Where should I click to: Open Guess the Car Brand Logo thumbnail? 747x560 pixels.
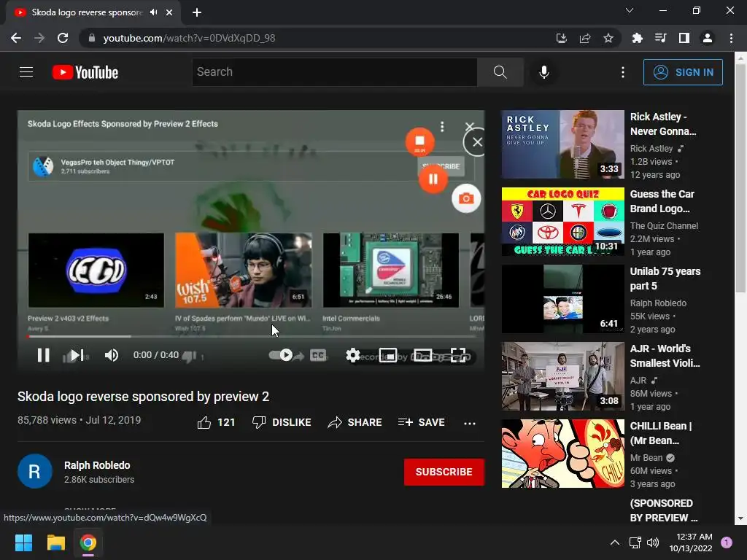point(562,222)
